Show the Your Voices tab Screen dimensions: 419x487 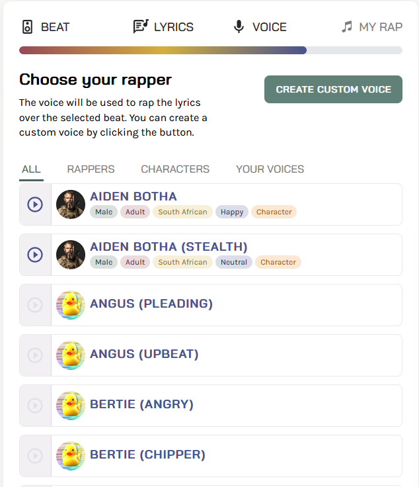click(270, 169)
